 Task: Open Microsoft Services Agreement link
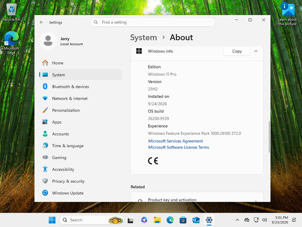point(176,141)
